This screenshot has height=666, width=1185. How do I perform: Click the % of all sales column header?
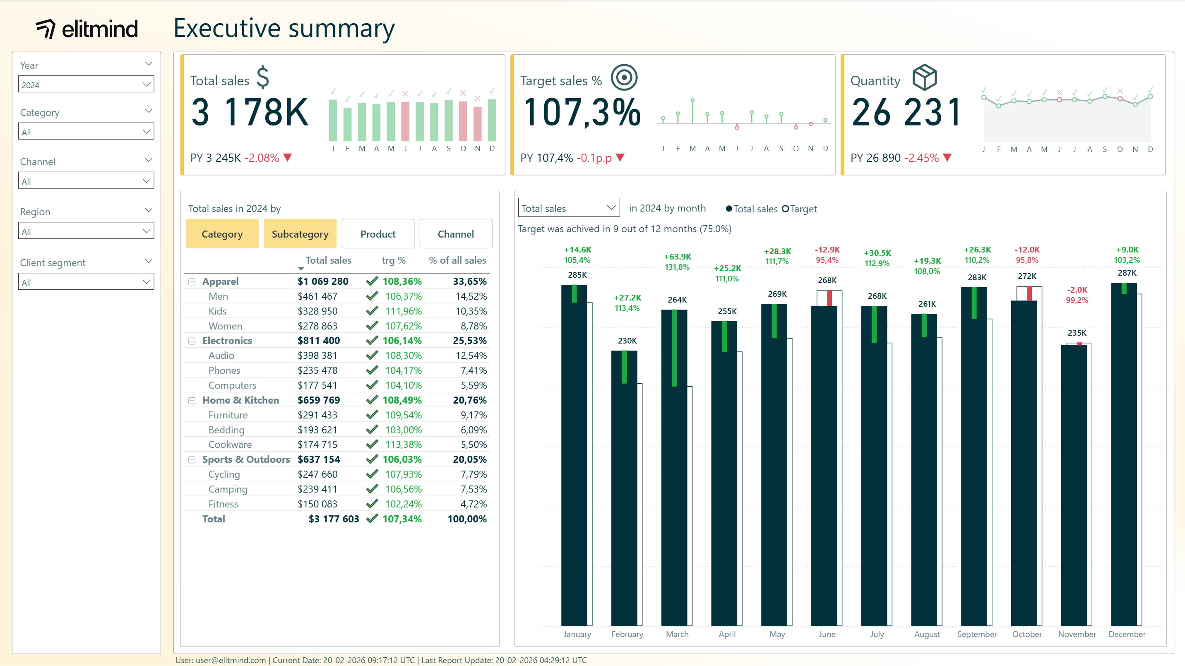(457, 260)
